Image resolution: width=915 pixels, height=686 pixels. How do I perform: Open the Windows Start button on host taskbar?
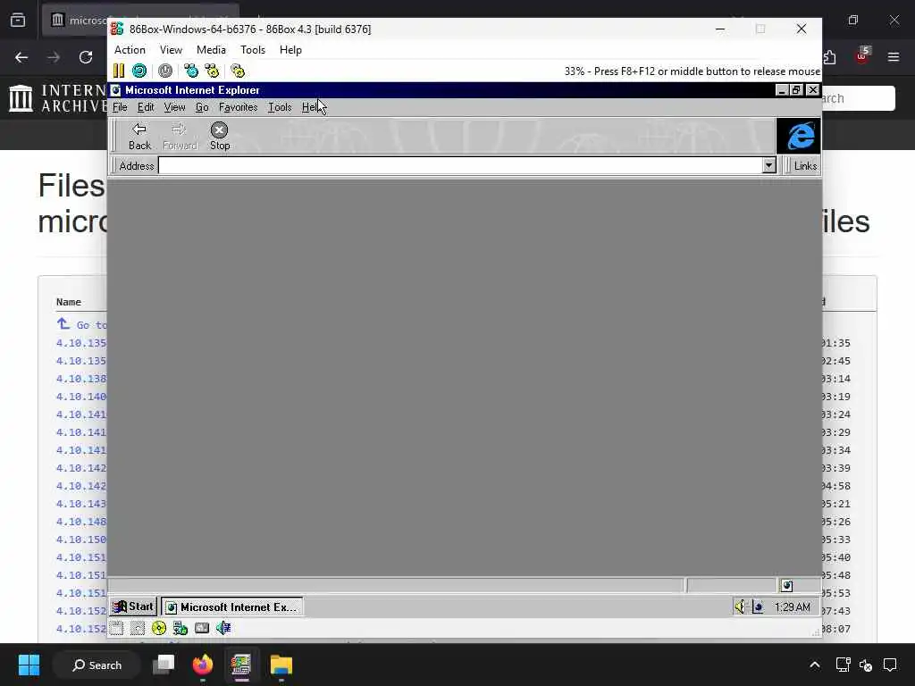tap(29, 665)
